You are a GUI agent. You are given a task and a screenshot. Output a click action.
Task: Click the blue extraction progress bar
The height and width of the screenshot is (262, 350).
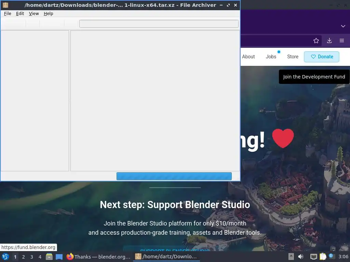point(174,176)
